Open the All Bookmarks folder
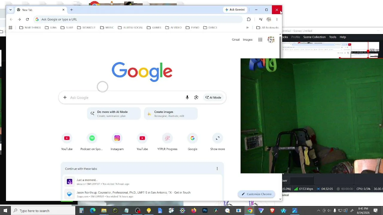Image resolution: width=383 pixels, height=215 pixels. [x=268, y=27]
